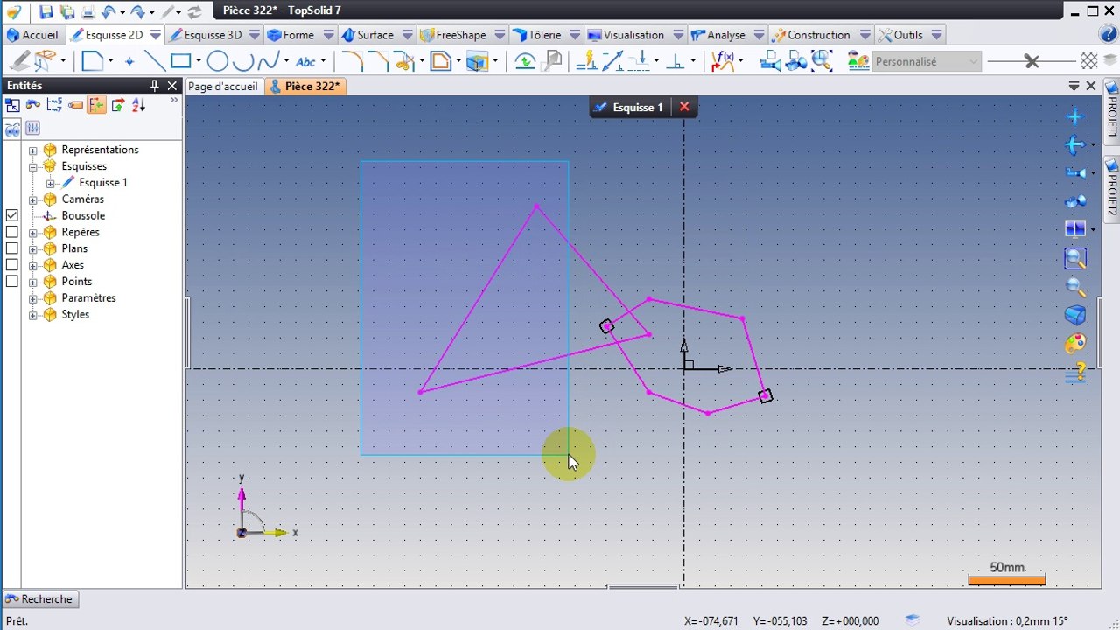Undo the last action
The height and width of the screenshot is (630, 1120).
[x=108, y=11]
